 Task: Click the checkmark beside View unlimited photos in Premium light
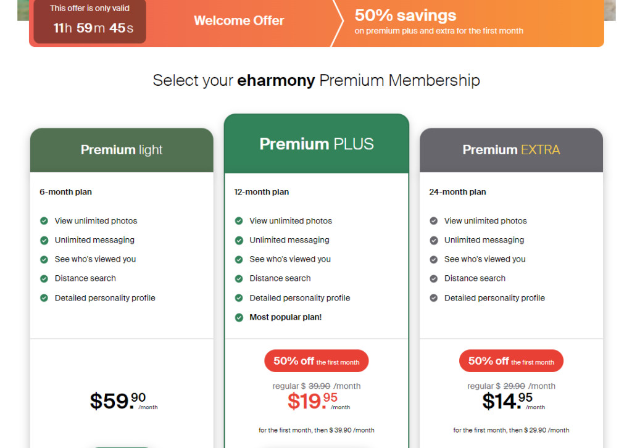43,221
